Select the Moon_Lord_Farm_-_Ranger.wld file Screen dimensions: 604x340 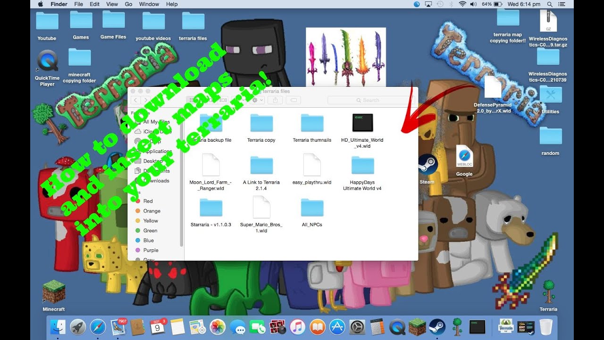tap(210, 165)
